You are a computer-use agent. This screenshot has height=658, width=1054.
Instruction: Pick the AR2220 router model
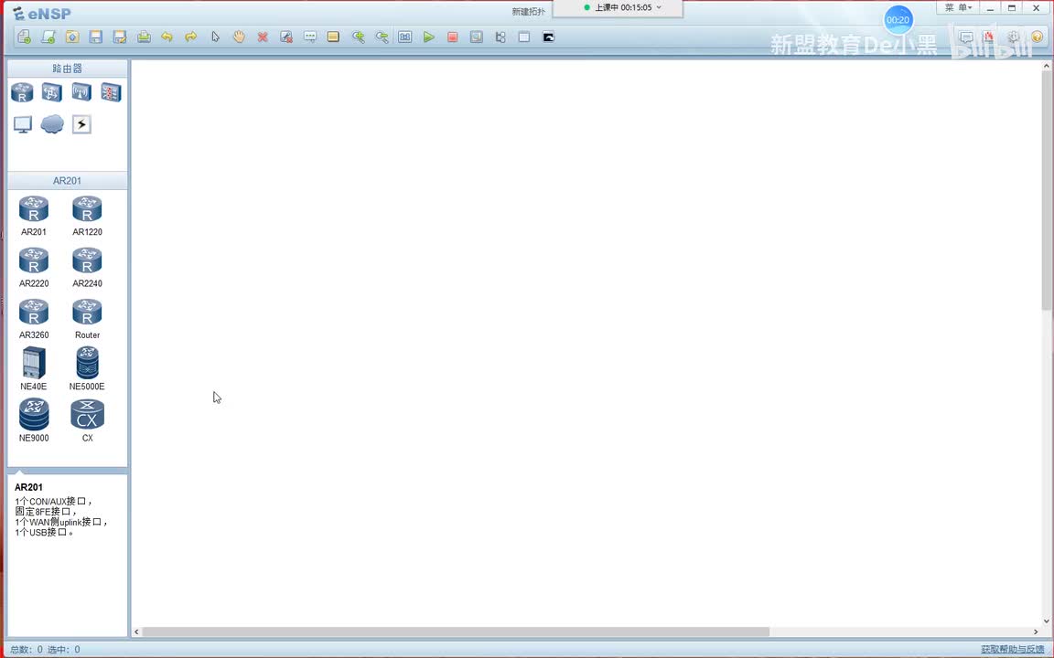34,268
